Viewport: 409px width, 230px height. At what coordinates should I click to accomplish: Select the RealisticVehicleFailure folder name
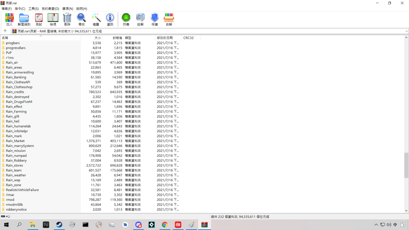click(x=22, y=190)
